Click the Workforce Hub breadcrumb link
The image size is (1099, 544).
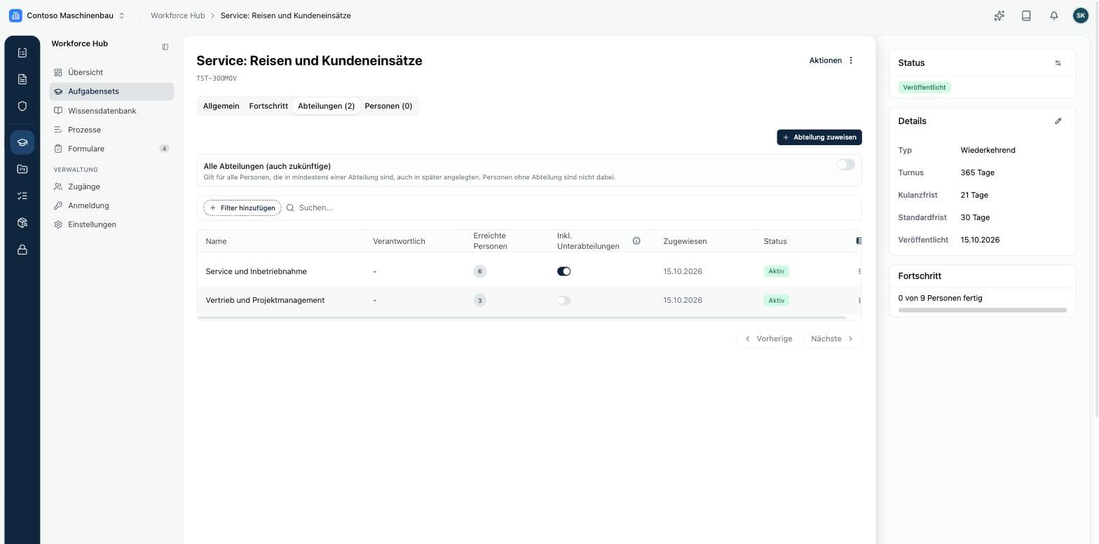tap(177, 15)
